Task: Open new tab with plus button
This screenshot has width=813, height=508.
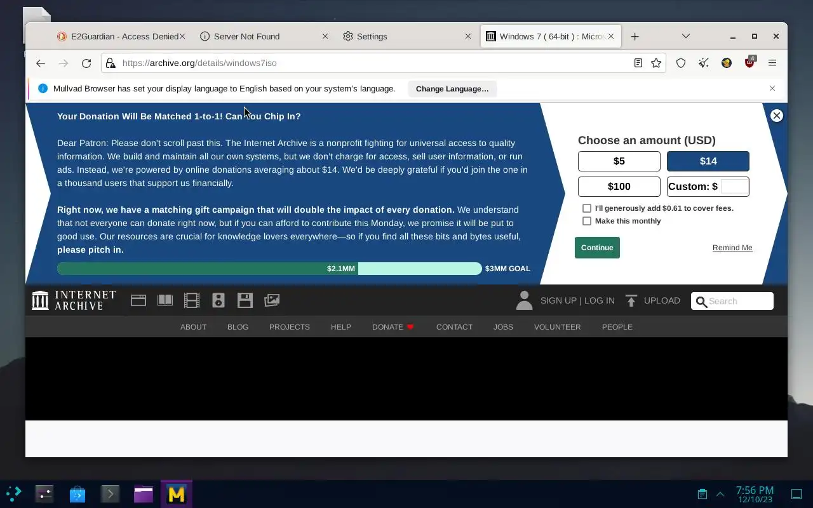Action: (635, 36)
